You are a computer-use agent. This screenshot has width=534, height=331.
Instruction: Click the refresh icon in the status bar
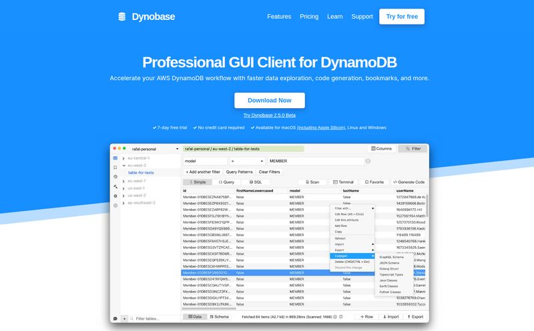pos(341,317)
